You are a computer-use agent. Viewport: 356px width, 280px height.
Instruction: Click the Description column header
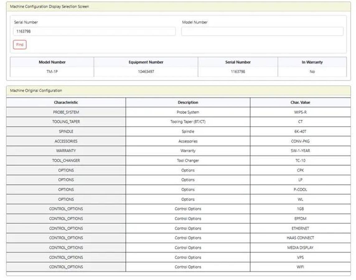(x=188, y=102)
